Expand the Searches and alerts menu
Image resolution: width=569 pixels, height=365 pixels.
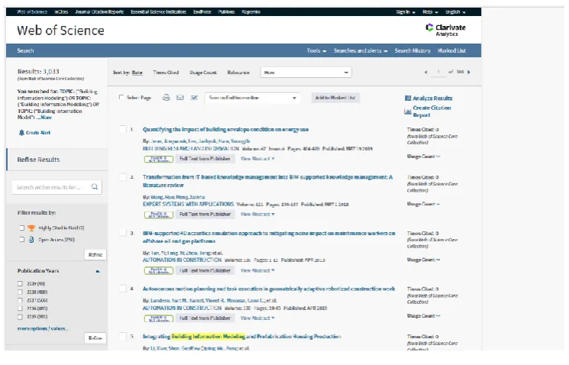[360, 51]
